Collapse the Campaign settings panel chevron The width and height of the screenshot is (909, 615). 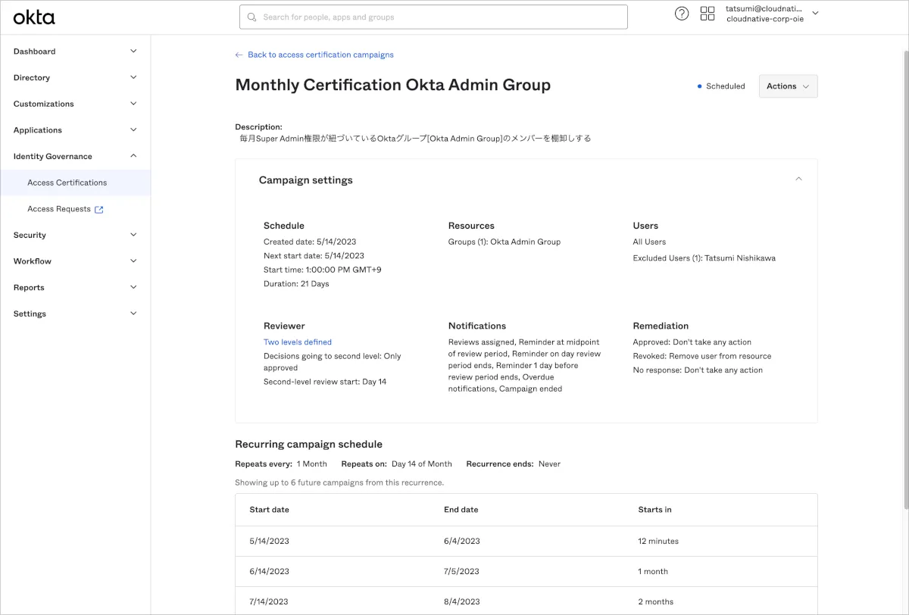pos(798,180)
